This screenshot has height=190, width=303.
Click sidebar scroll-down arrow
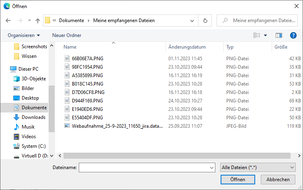[x=51, y=156]
